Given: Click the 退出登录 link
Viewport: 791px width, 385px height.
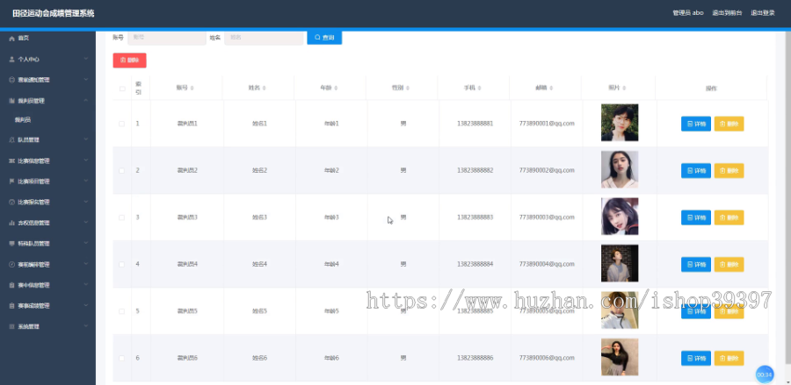Looking at the screenshot, I should pos(763,13).
